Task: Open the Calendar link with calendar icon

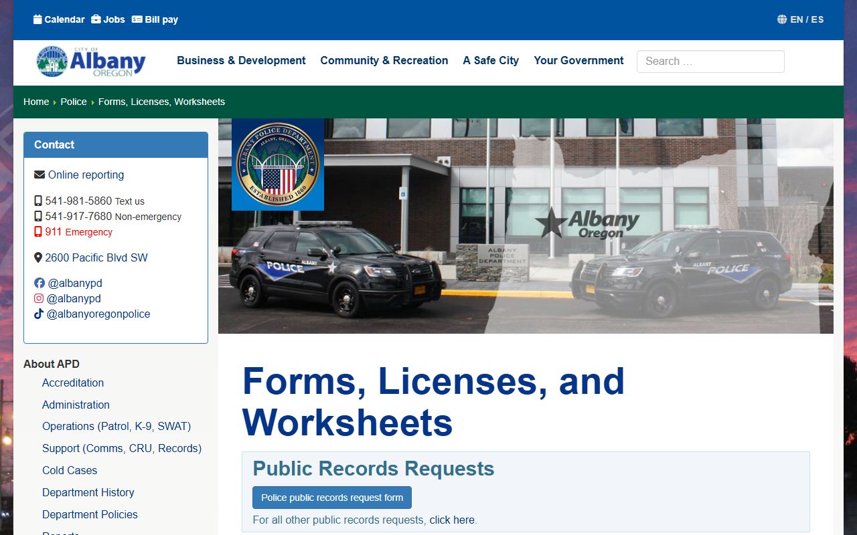Action: pos(59,19)
